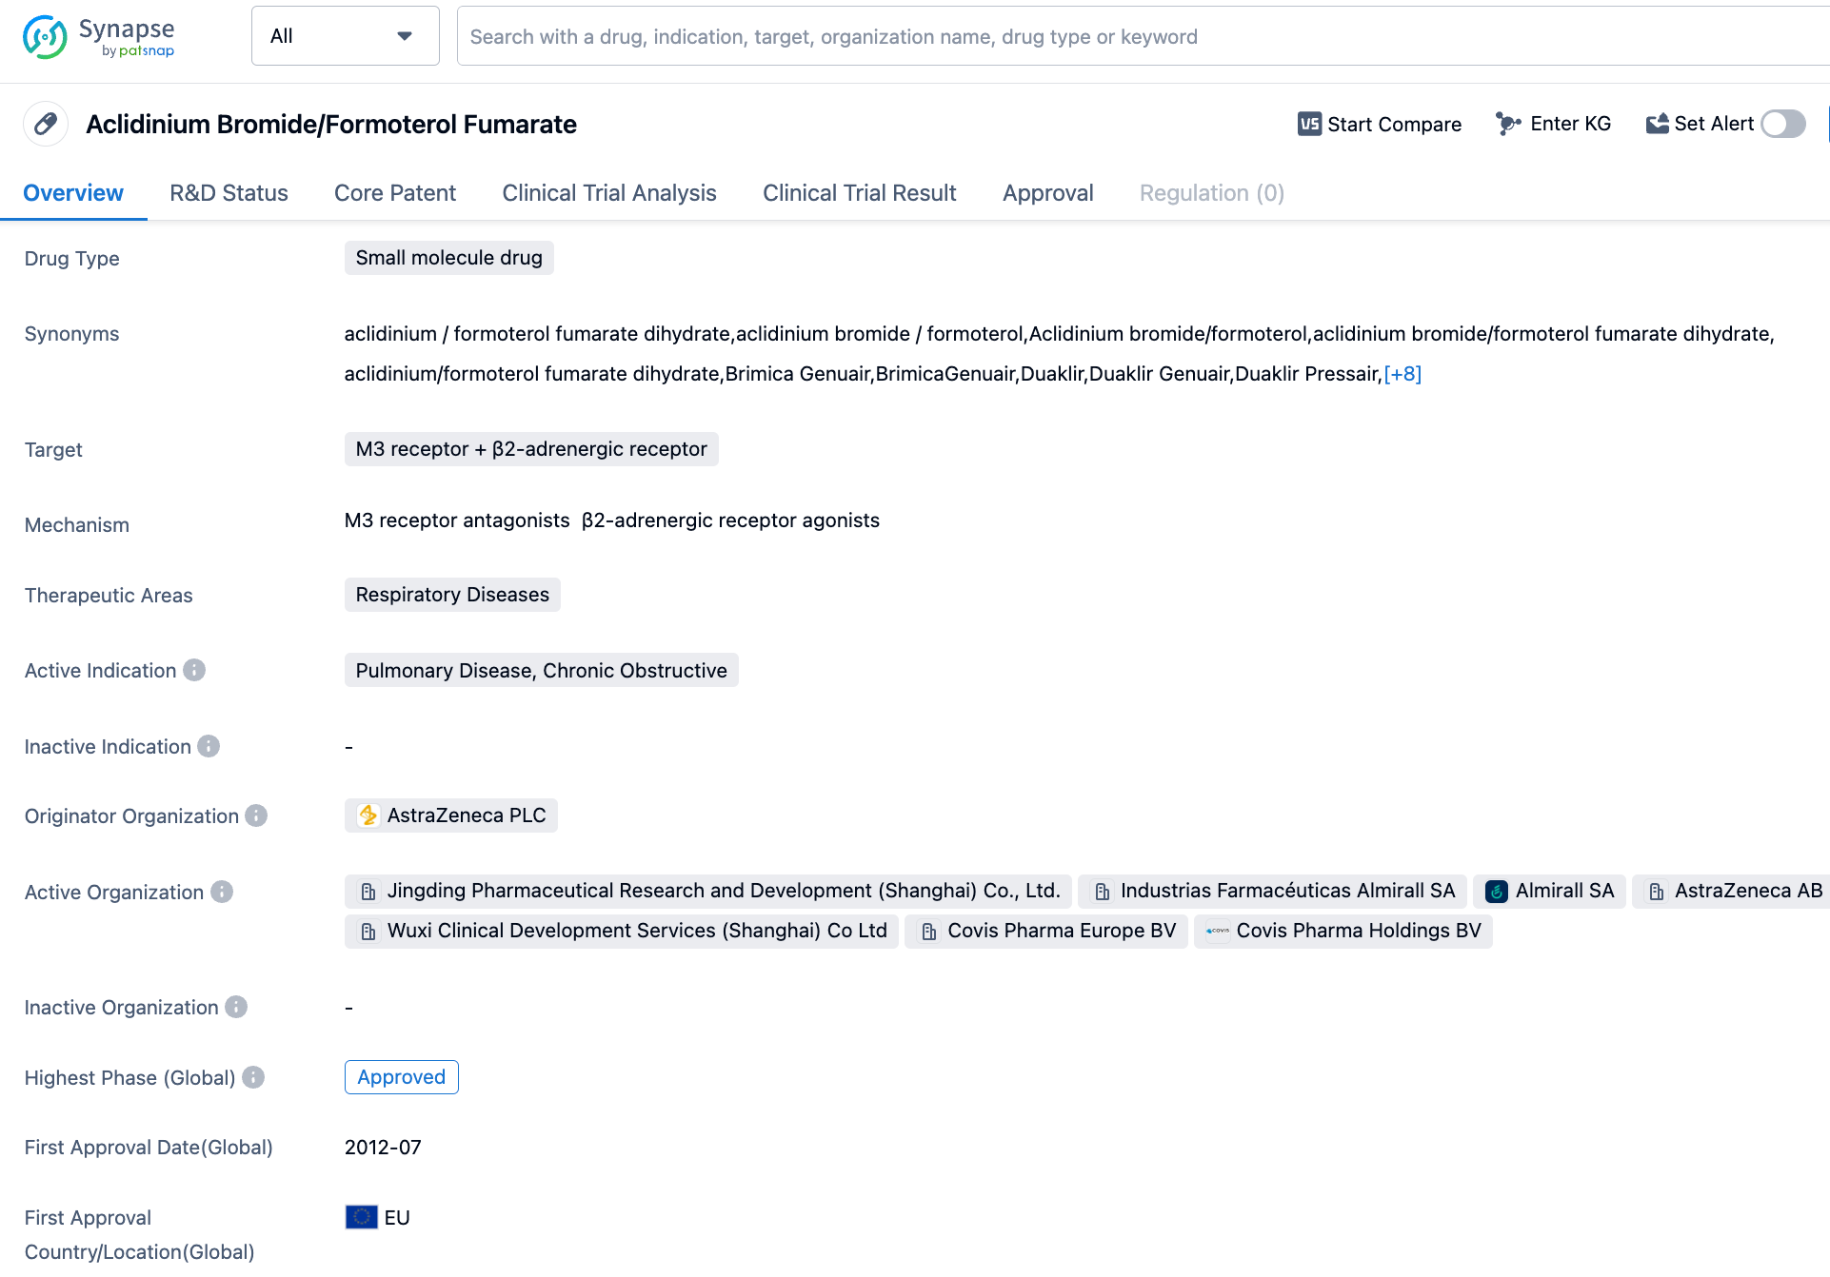Screen dimensions: 1830x1277
Task: Select the Approval tab
Action: [x=1047, y=193]
